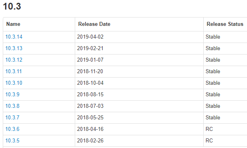Image resolution: width=247 pixels, height=148 pixels.
Task: Open the 10.3.12 release link
Action: click(x=14, y=60)
